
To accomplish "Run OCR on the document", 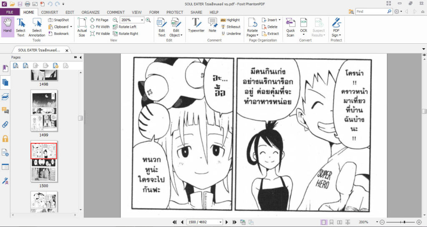I will (x=304, y=27).
